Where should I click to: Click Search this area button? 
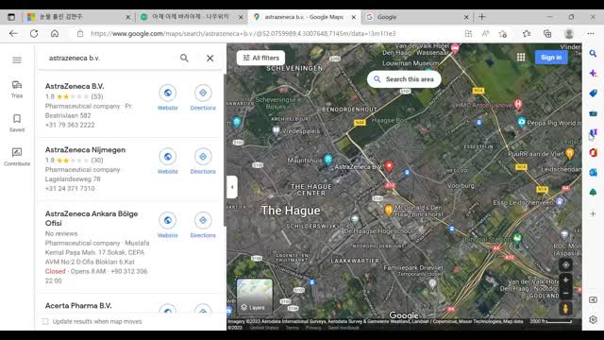(404, 79)
